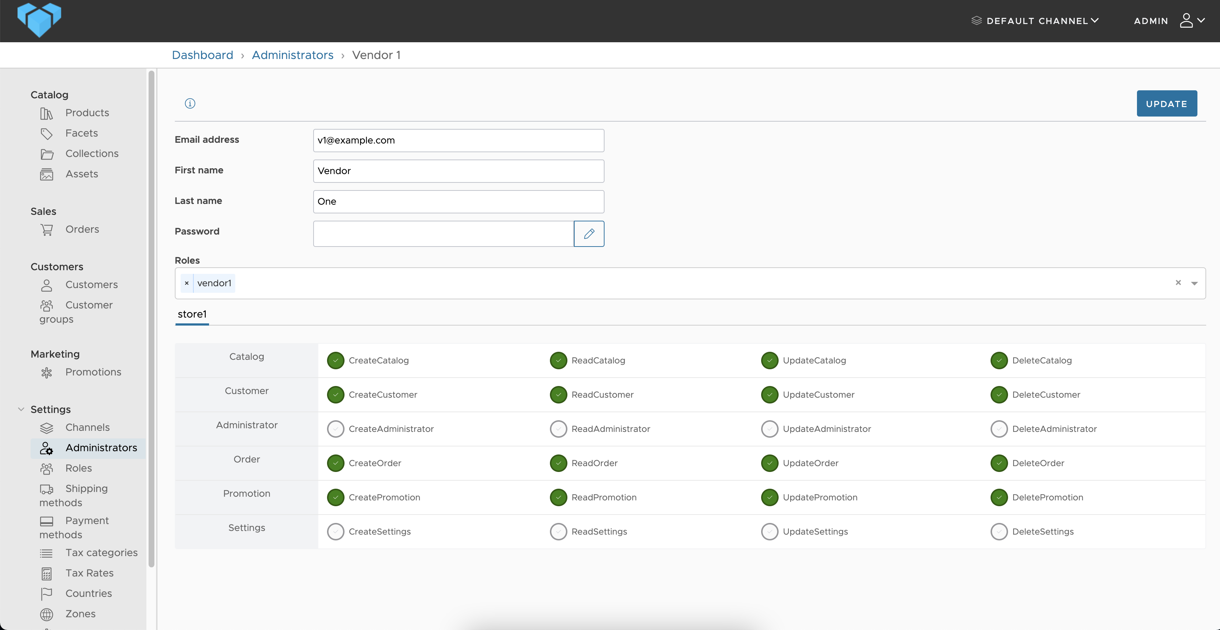Screen dimensions: 1220x630
Task: Enable the CreateAdministrator permission
Action: [336, 429]
